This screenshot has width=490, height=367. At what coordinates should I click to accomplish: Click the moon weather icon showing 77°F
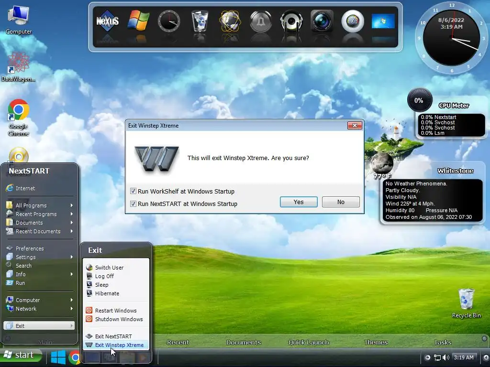381,164
